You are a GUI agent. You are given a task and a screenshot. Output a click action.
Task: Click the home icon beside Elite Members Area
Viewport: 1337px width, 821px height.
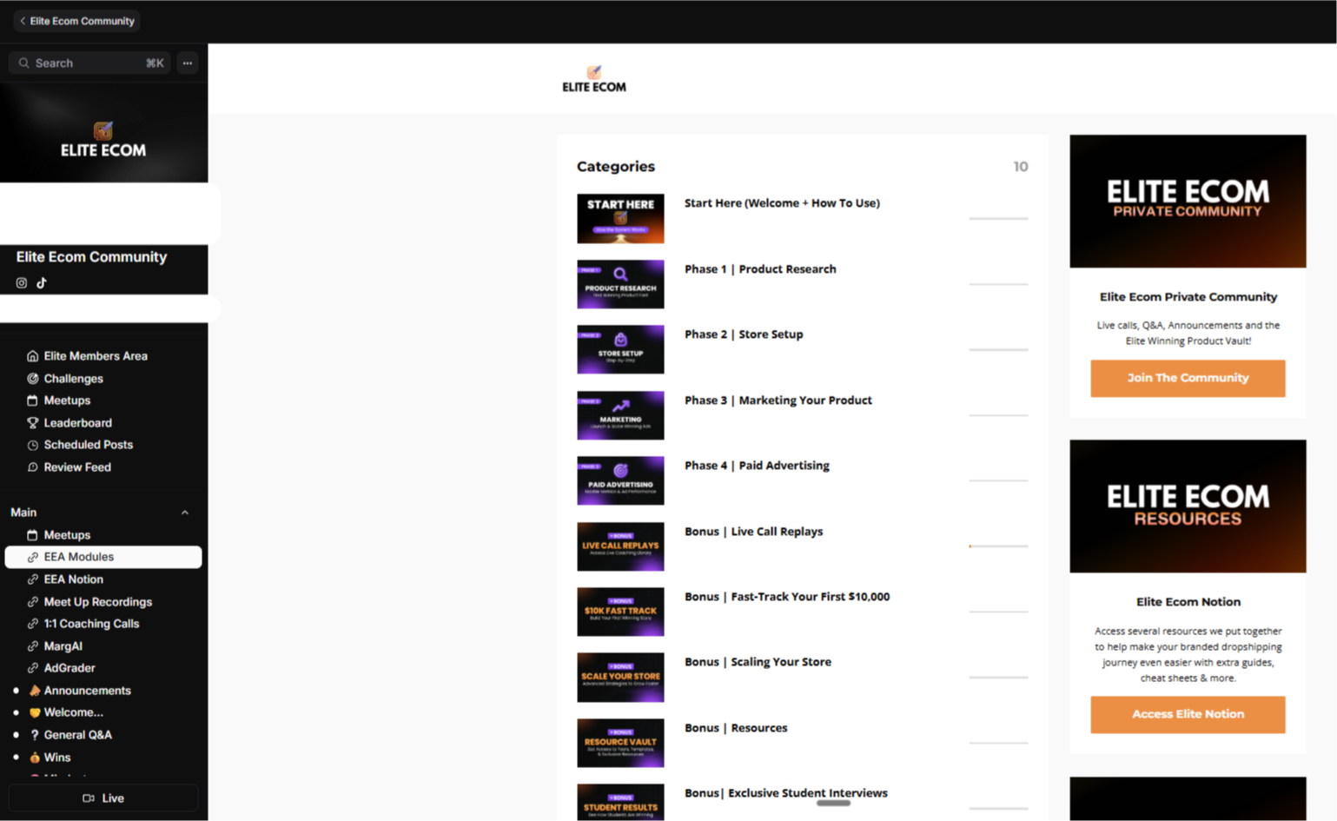point(33,356)
